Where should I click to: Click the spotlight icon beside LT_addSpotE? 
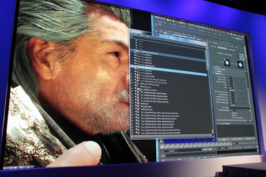pos(137,70)
